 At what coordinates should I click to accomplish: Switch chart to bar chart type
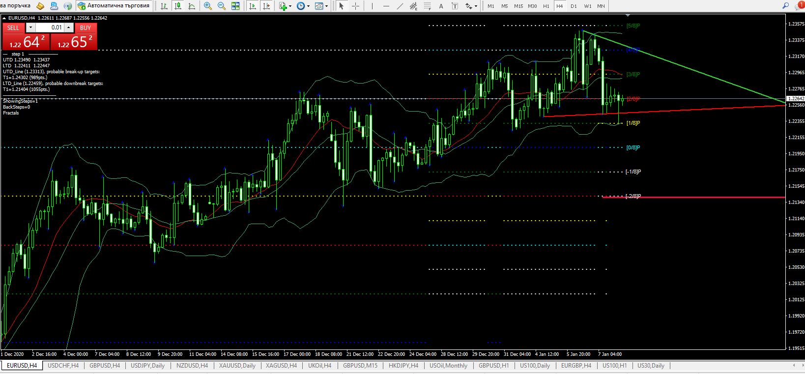[x=164, y=6]
